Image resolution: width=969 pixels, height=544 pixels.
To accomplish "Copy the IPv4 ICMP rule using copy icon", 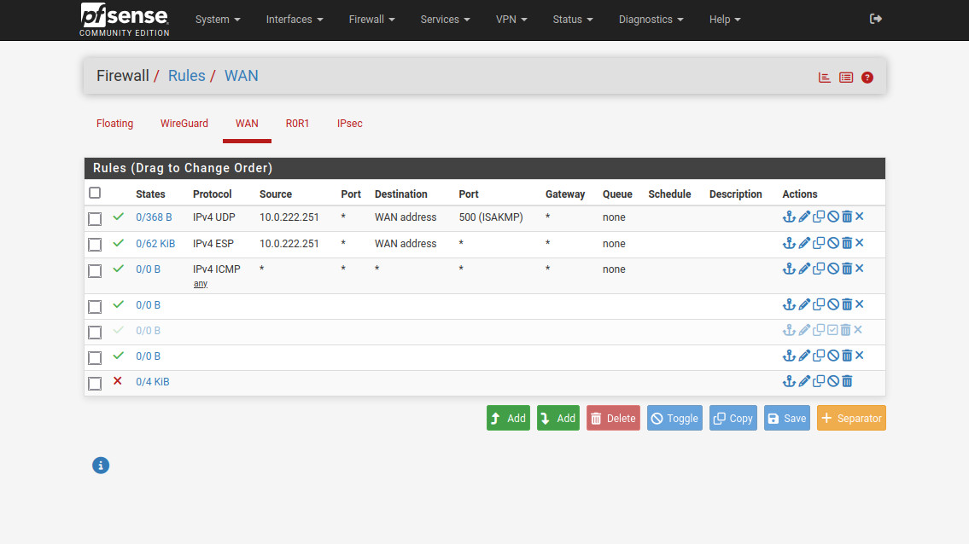I will tap(819, 269).
